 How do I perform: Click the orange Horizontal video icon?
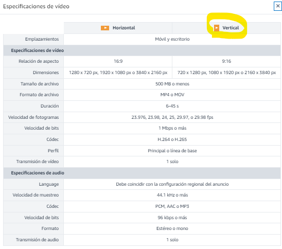click(105, 28)
